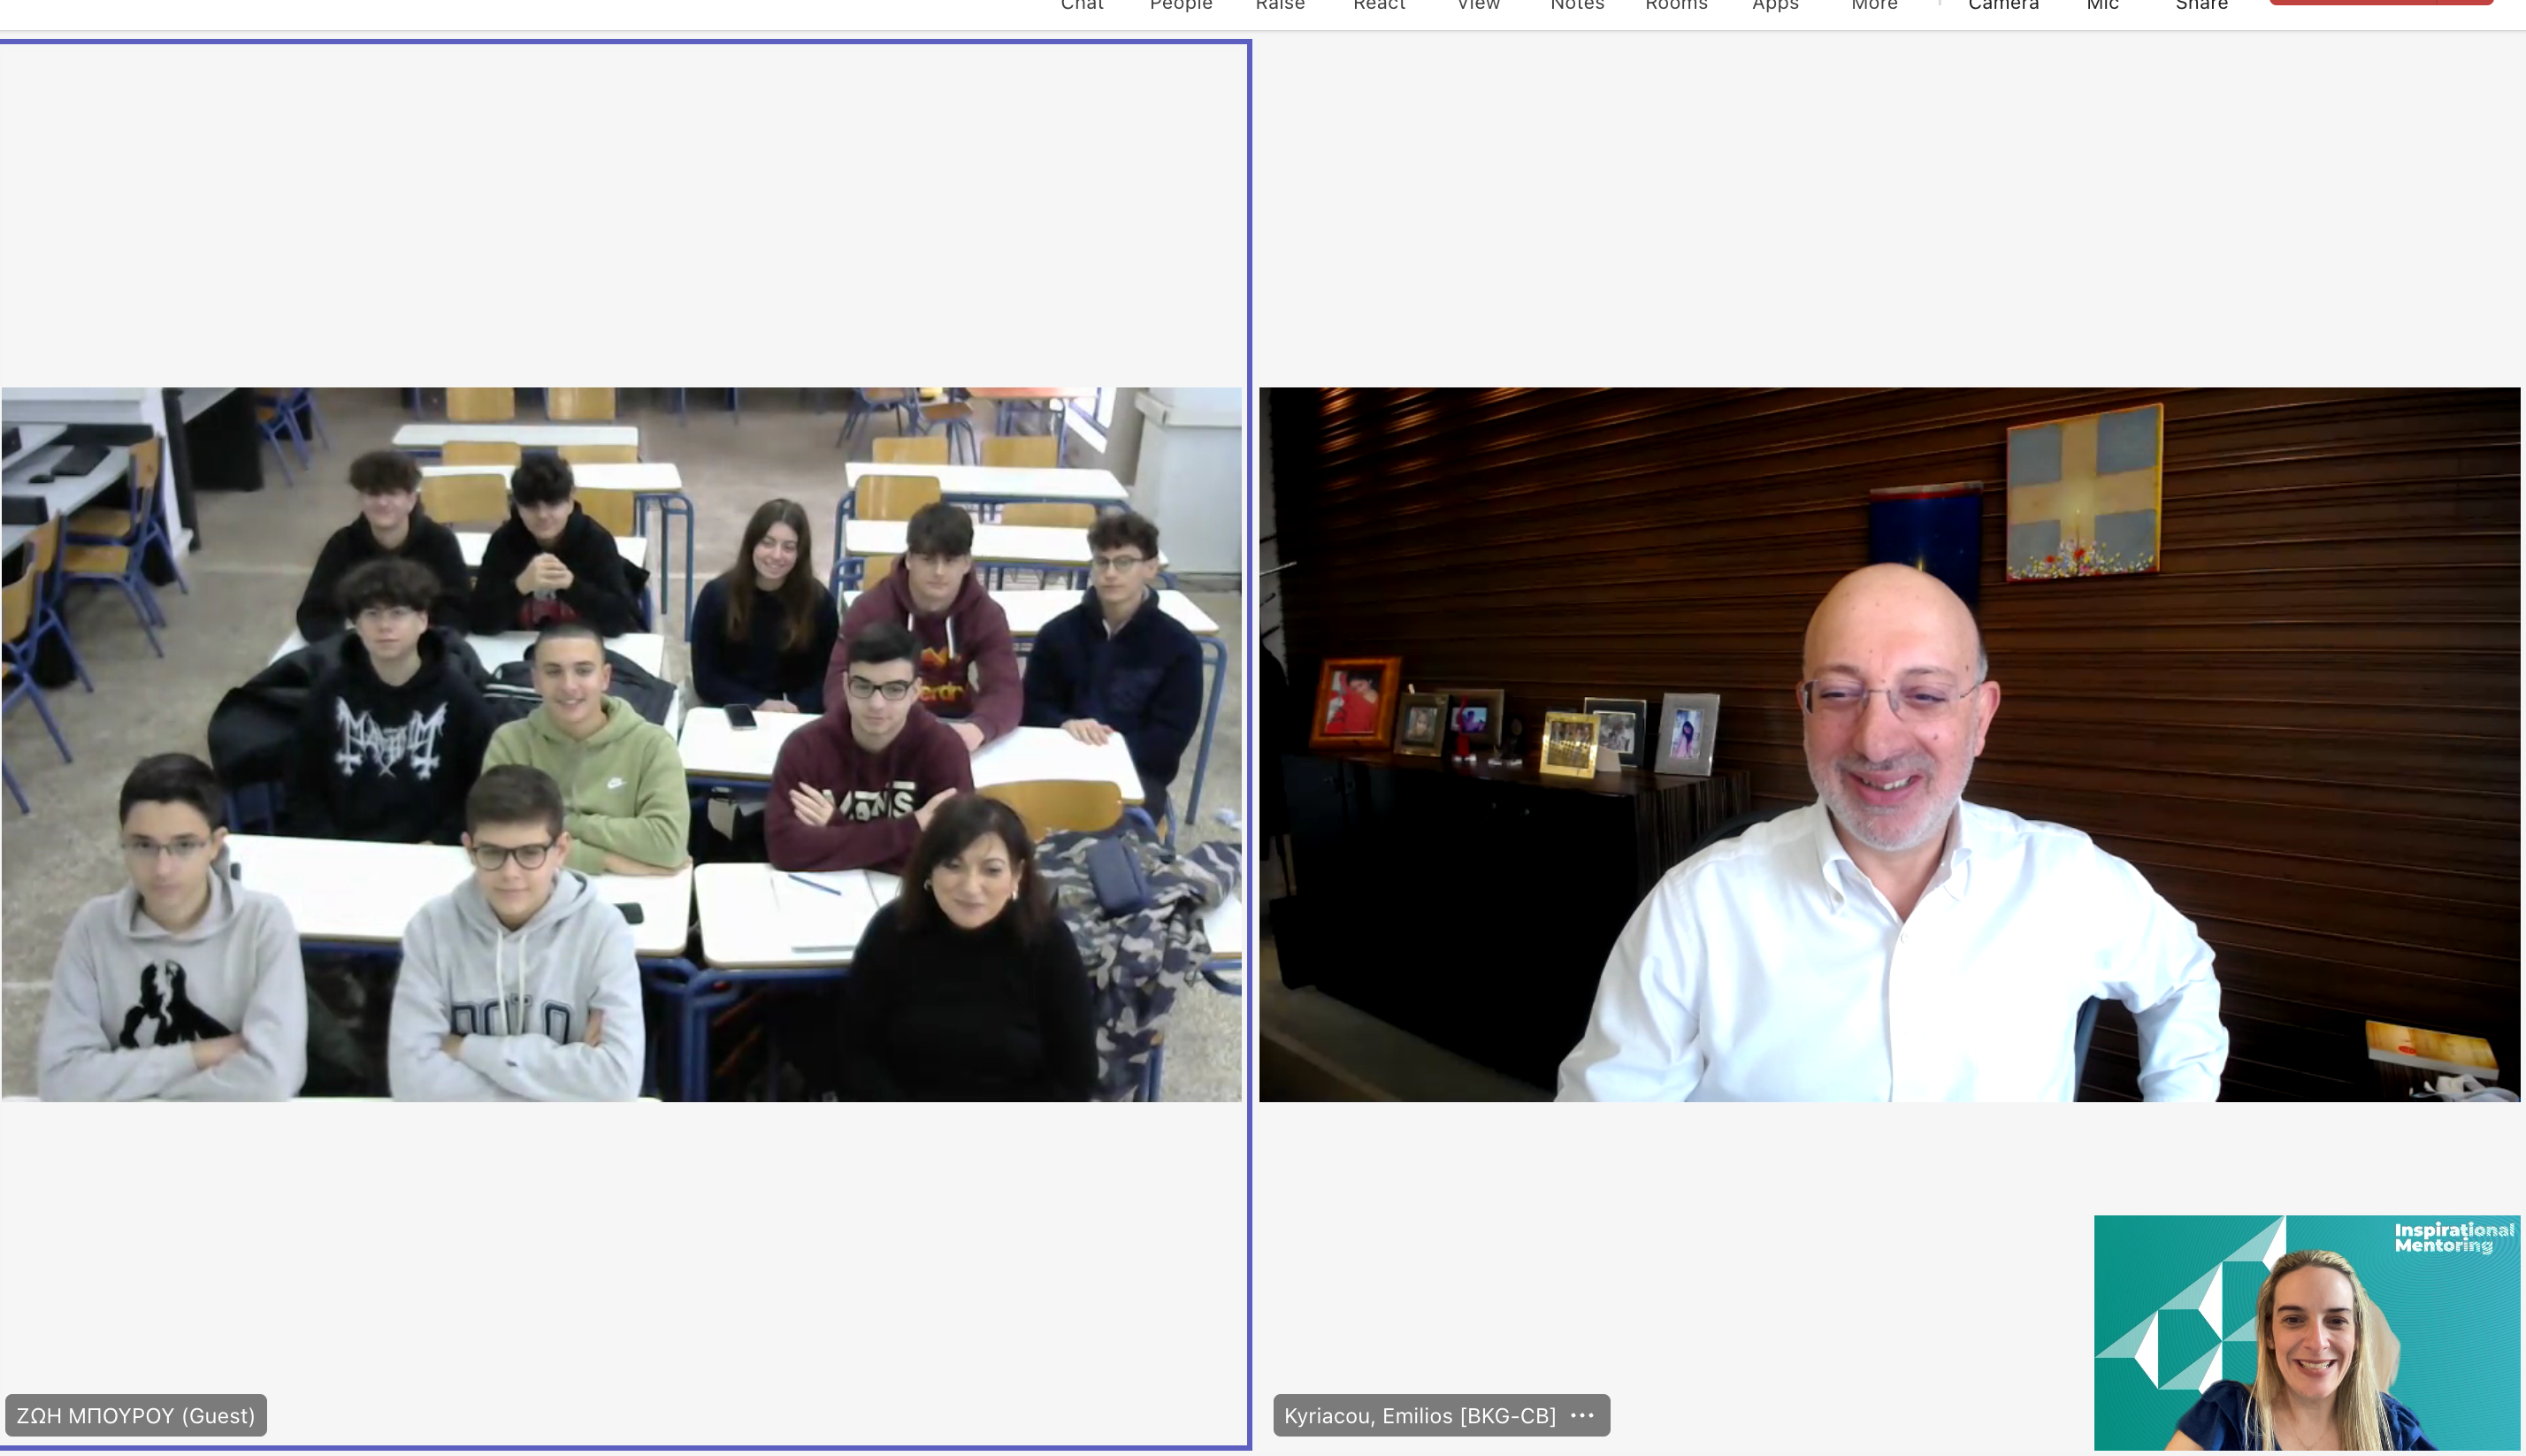Click the Kyriacou, Emilios [BKG-CB] name label
Viewport: 2526px width, 1456px height.
pyautogui.click(x=1419, y=1415)
